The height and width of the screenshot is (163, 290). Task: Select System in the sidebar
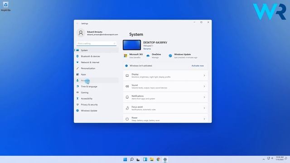click(x=97, y=50)
